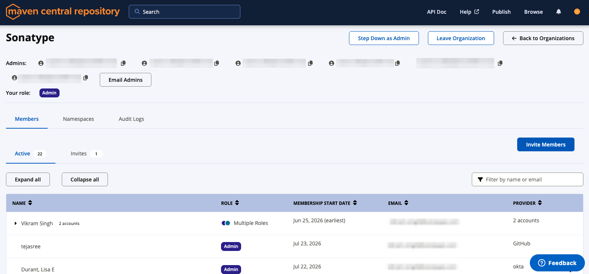Open the Help external link
Viewport: 589px width, 274px height.
tap(469, 12)
